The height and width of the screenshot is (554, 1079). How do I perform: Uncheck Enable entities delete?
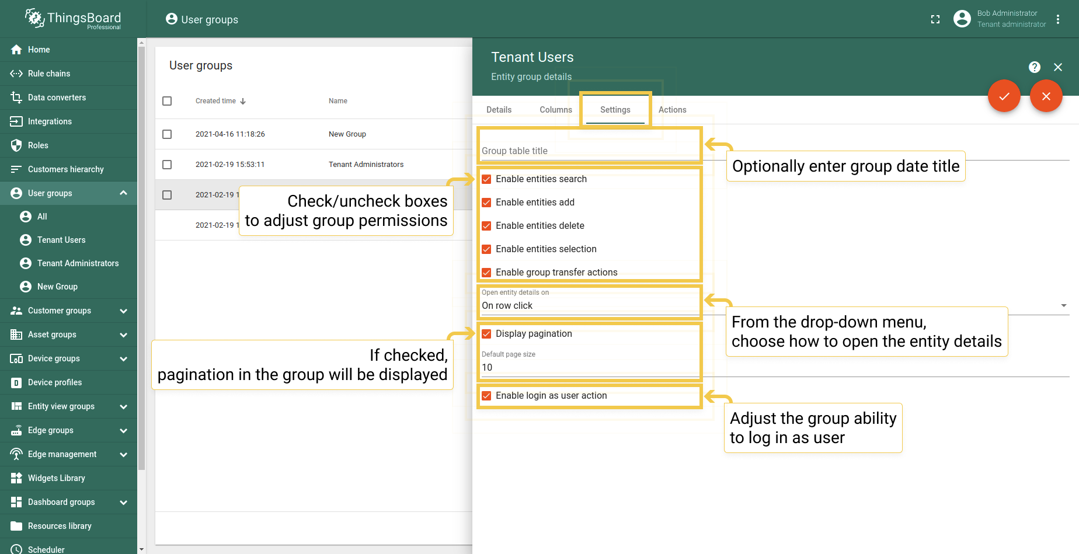486,226
